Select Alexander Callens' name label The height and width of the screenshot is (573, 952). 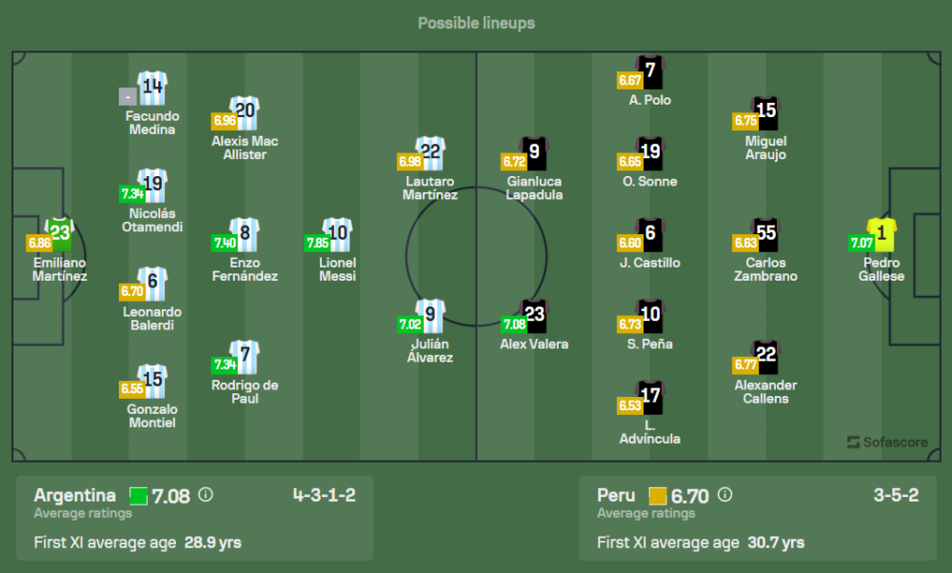765,391
